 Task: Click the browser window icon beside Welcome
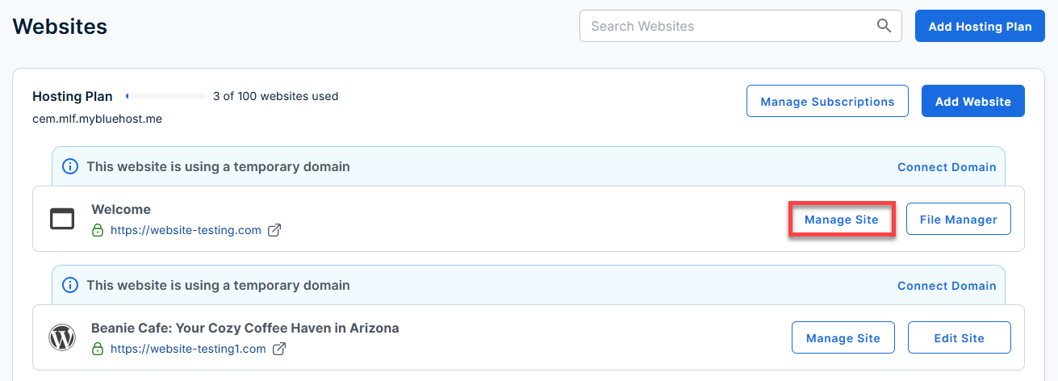(x=62, y=219)
